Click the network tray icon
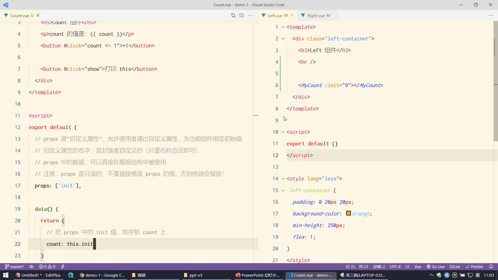Screen dimensions: 498x280 470,275
